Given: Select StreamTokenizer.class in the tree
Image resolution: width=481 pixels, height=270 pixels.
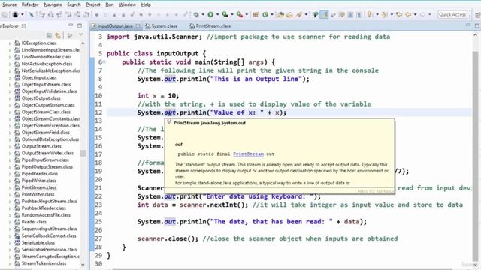Looking at the screenshot, I should [x=44, y=263].
